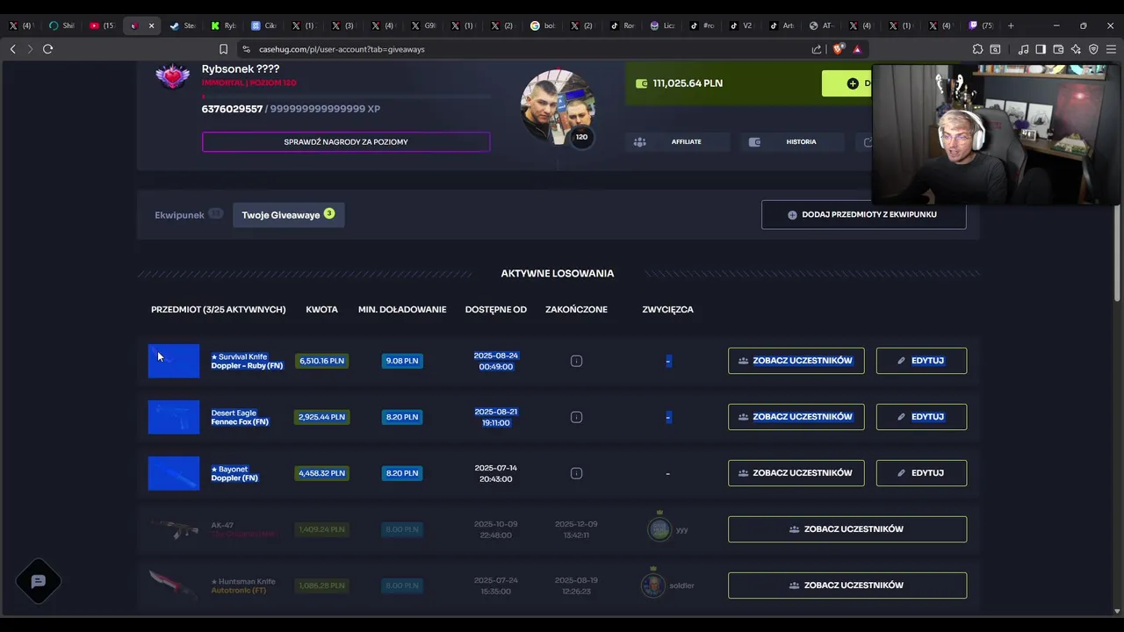View participants for AK-47 giveaway
1124x632 pixels.
point(847,529)
